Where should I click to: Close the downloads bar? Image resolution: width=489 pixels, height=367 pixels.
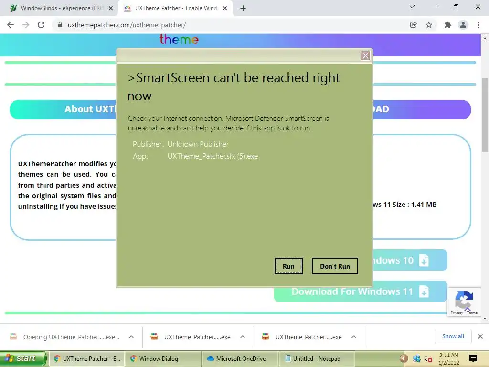click(480, 336)
